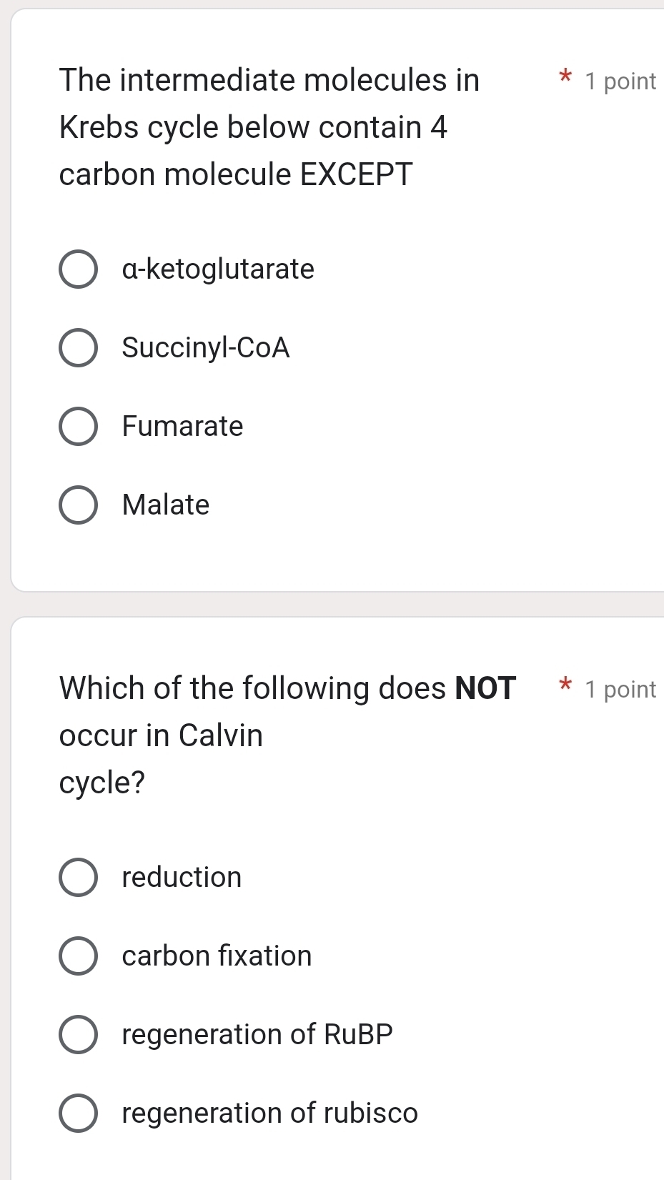Screen dimensions: 664x1180
Task: Select the Succinyl-CoA answer option
Action: [x=79, y=348]
